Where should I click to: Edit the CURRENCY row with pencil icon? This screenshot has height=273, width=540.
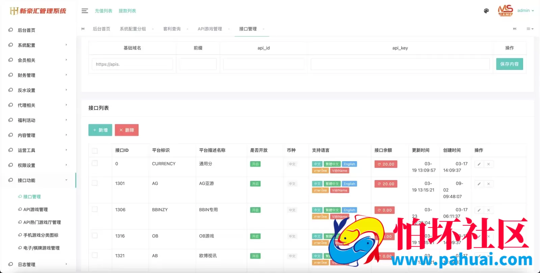click(479, 164)
